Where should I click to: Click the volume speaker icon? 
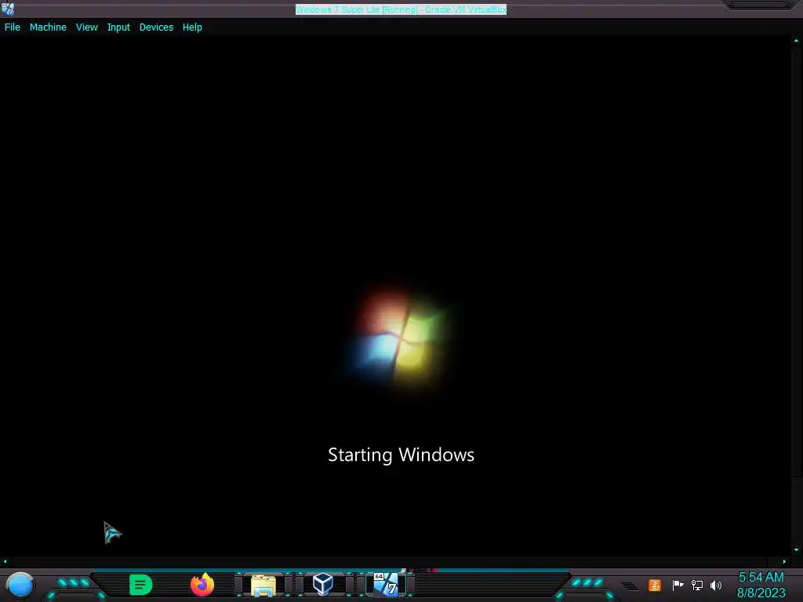coord(716,585)
